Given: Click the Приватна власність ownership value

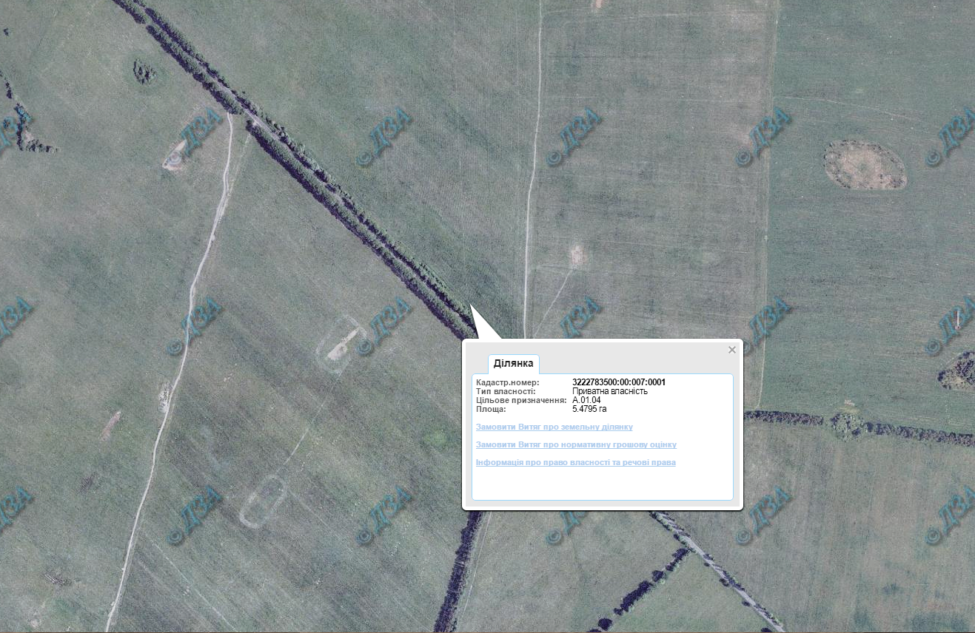Looking at the screenshot, I should [610, 391].
